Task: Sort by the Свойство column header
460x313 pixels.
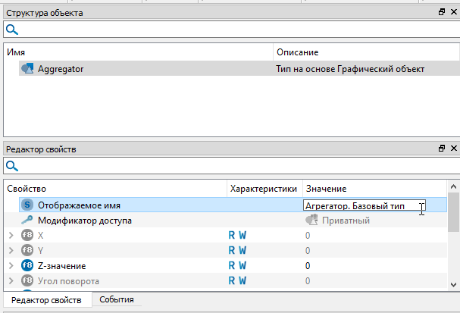Action: (x=114, y=188)
